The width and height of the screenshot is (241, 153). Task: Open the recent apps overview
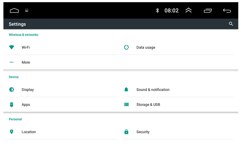[x=208, y=11]
